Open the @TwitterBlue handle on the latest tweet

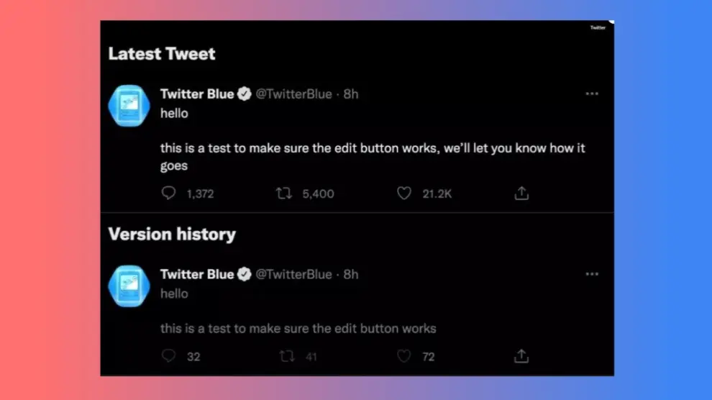pyautogui.click(x=294, y=94)
